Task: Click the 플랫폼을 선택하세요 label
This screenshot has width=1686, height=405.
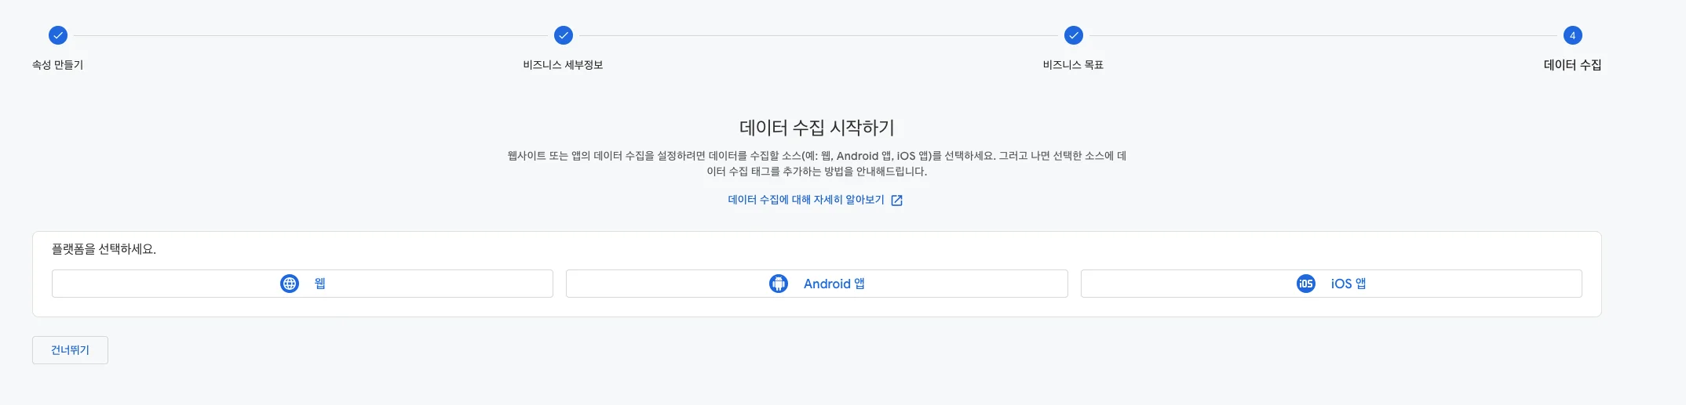Action: pos(104,249)
